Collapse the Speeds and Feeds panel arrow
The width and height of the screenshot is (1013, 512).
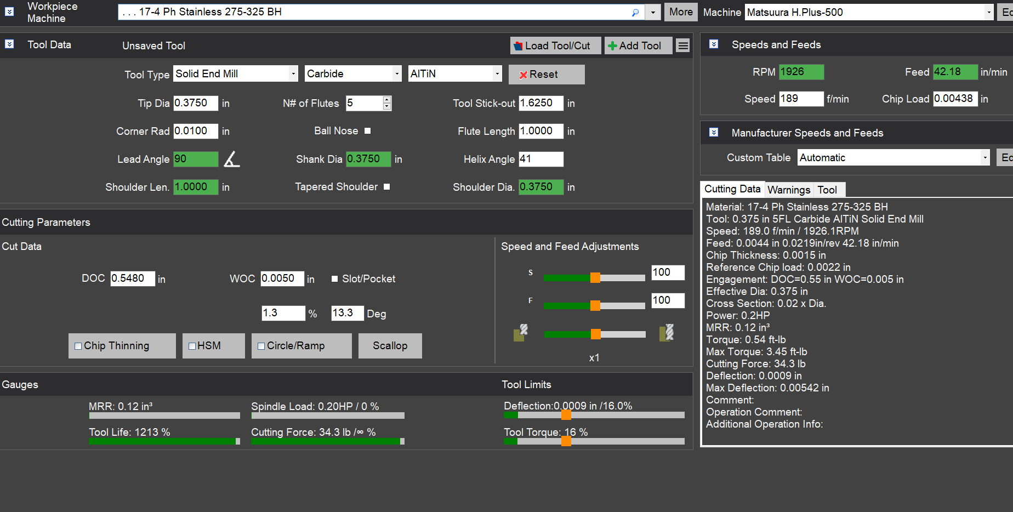coord(714,44)
